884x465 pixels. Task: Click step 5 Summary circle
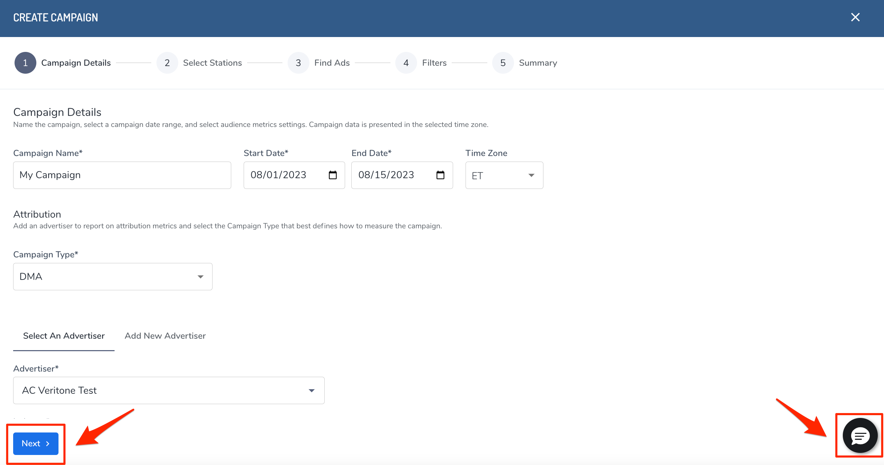click(x=503, y=63)
